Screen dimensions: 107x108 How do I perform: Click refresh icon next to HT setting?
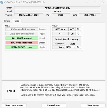pos(78,34)
